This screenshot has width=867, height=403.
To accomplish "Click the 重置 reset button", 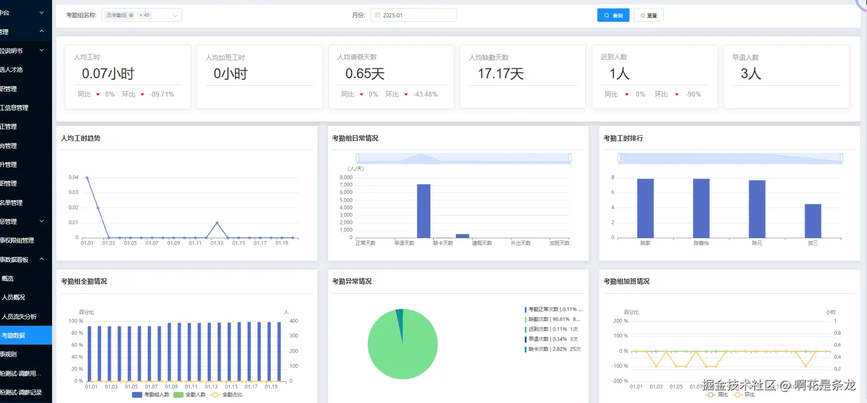I will pyautogui.click(x=648, y=15).
